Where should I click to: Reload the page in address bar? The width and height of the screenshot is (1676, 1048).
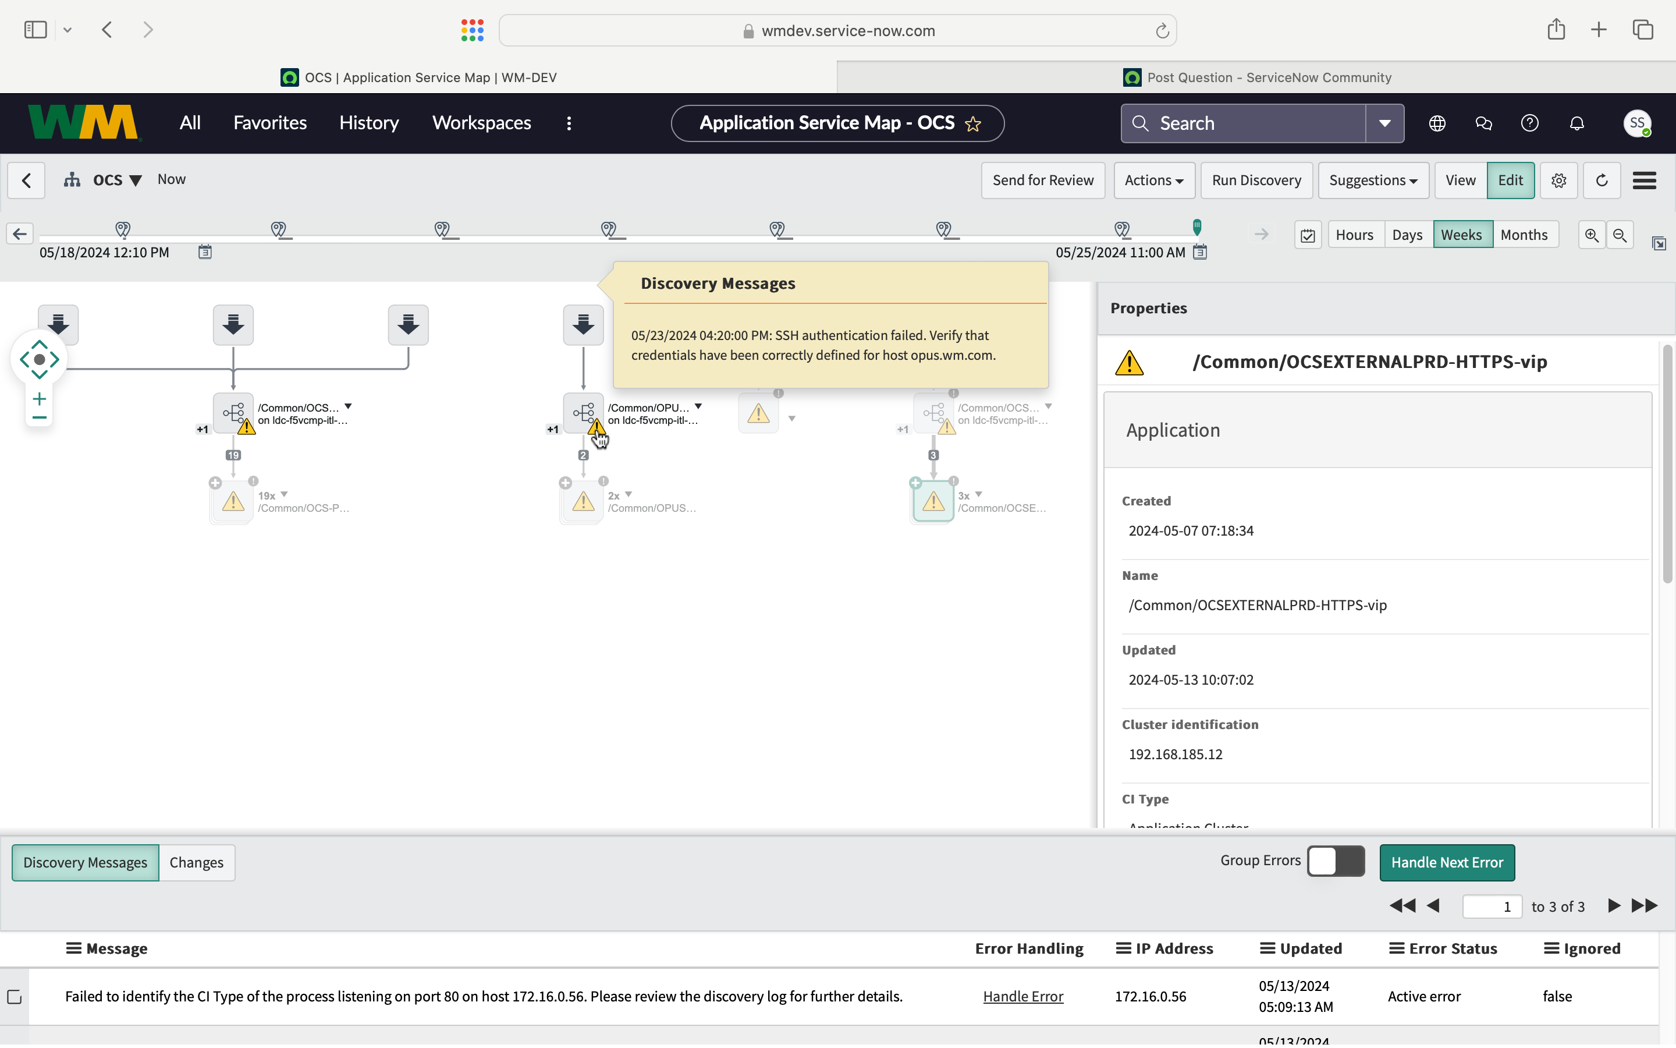coord(1162,30)
